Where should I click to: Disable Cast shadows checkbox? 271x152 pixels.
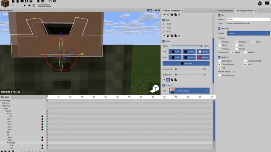click(220, 65)
